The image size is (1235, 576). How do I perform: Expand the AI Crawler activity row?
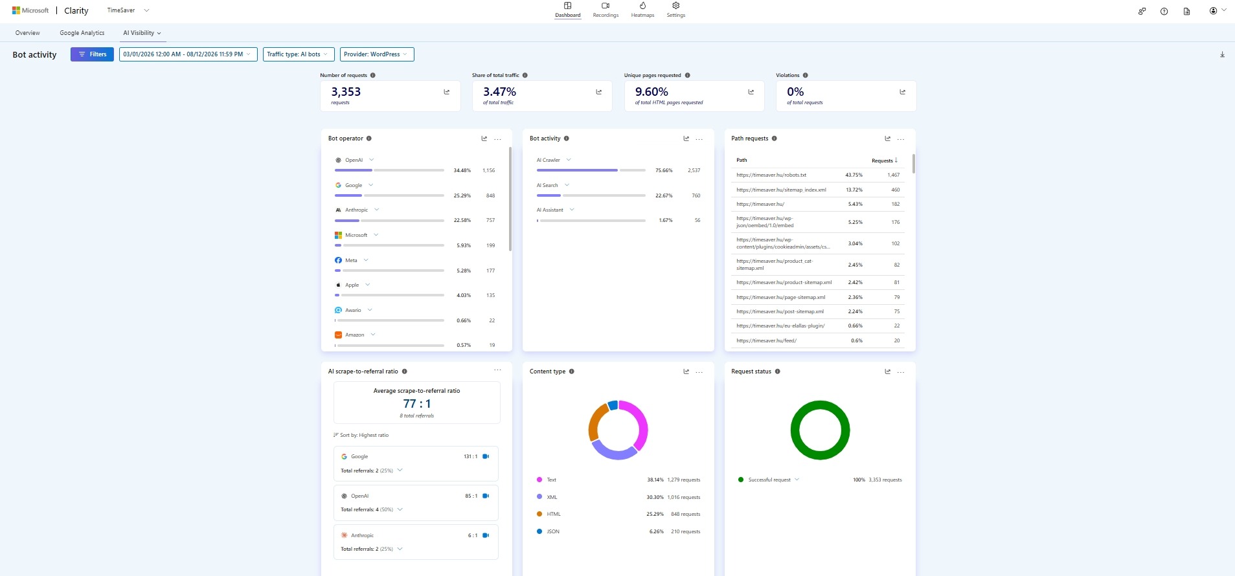click(x=569, y=160)
